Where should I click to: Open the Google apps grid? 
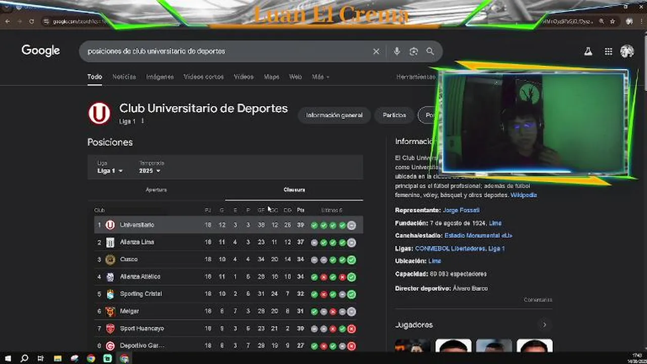[x=609, y=51]
